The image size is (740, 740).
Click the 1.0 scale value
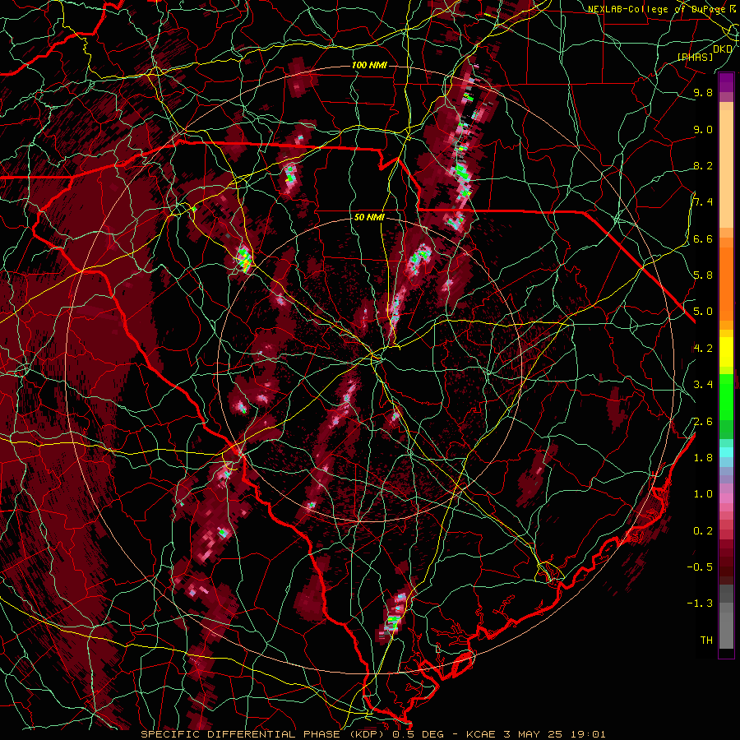(703, 494)
